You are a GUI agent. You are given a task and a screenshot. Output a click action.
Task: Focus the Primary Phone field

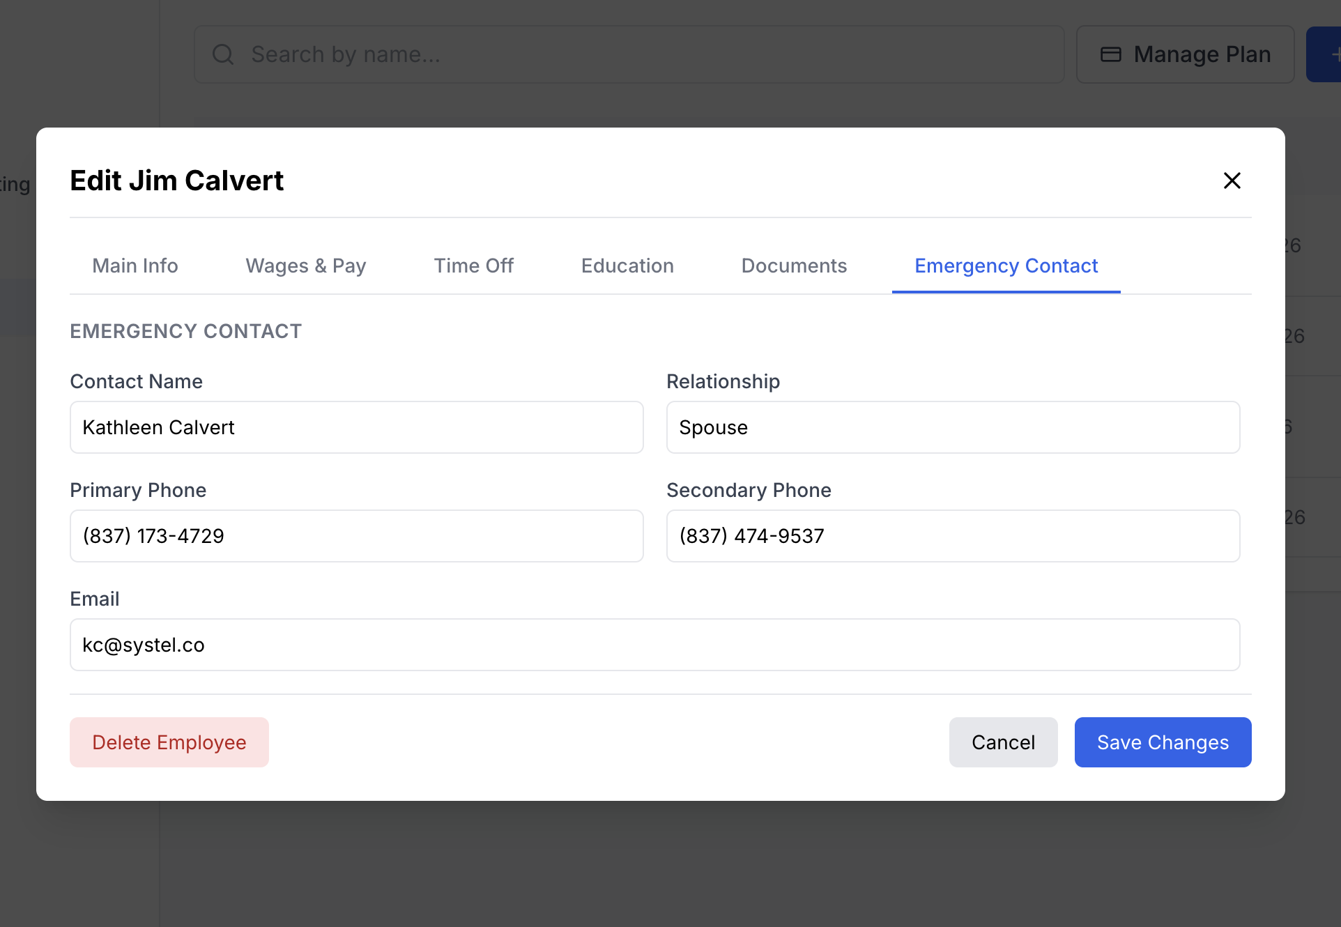coord(357,536)
